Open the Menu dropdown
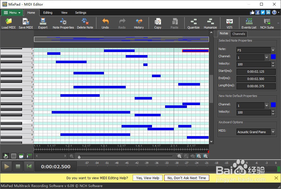This screenshot has width=281, height=189. tap(12, 13)
